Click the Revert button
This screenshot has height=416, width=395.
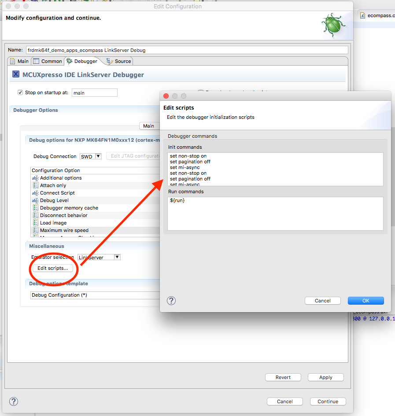pyautogui.click(x=283, y=377)
